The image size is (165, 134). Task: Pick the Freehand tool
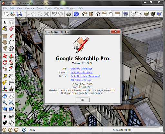click(x=11, y=49)
